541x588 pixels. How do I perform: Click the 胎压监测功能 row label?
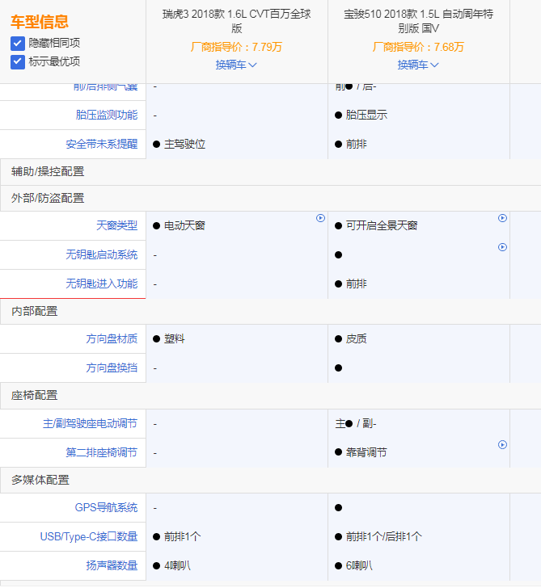(106, 115)
